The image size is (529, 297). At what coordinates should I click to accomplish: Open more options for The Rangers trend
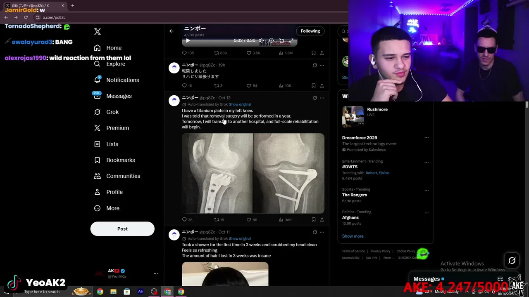pos(427,190)
